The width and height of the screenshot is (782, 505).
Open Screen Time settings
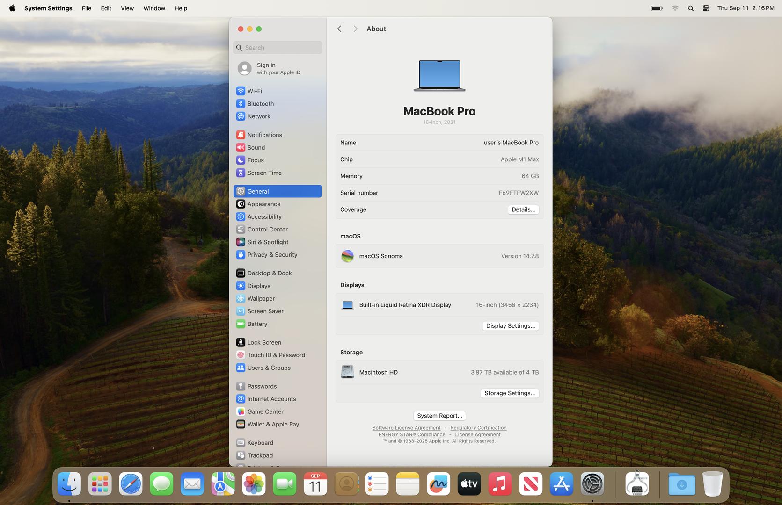pyautogui.click(x=277, y=173)
